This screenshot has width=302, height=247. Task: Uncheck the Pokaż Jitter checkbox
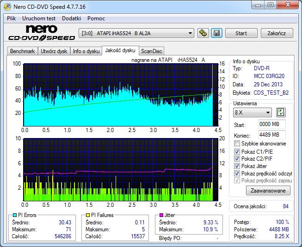tap(237, 166)
